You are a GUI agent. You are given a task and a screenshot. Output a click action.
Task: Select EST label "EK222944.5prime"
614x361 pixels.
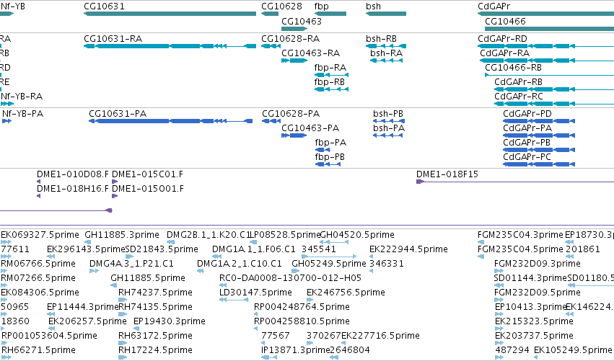pos(409,249)
